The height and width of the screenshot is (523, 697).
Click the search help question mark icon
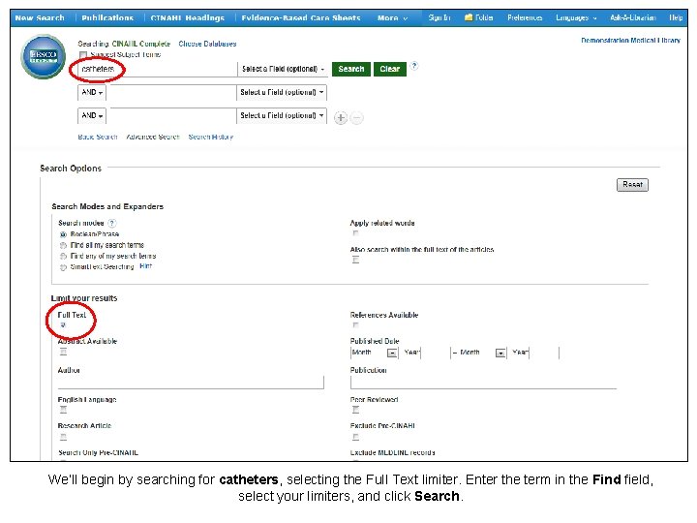pos(414,66)
